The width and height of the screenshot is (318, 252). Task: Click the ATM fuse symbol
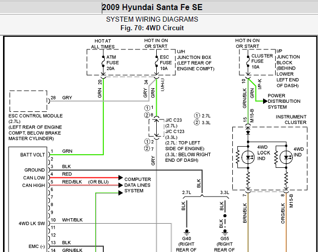coord(103,61)
